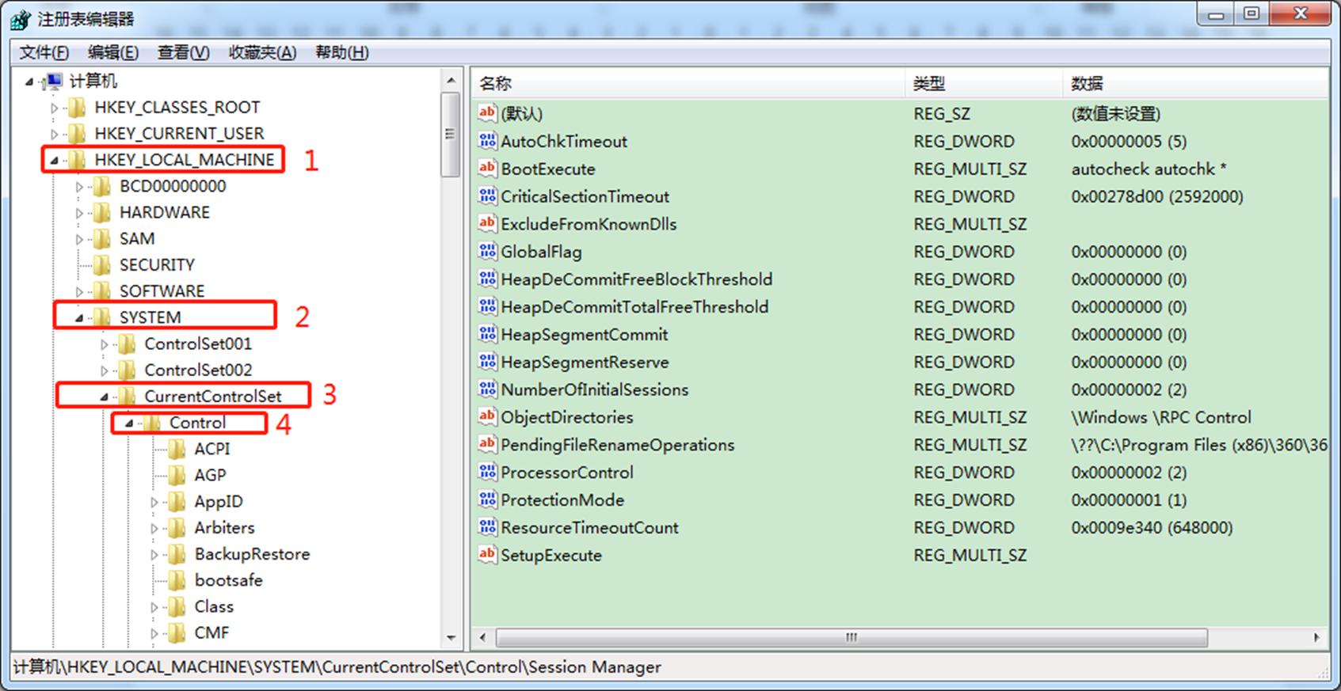Click the tree pane vertical scrollbar thumb
1341x691 pixels.
451,135
